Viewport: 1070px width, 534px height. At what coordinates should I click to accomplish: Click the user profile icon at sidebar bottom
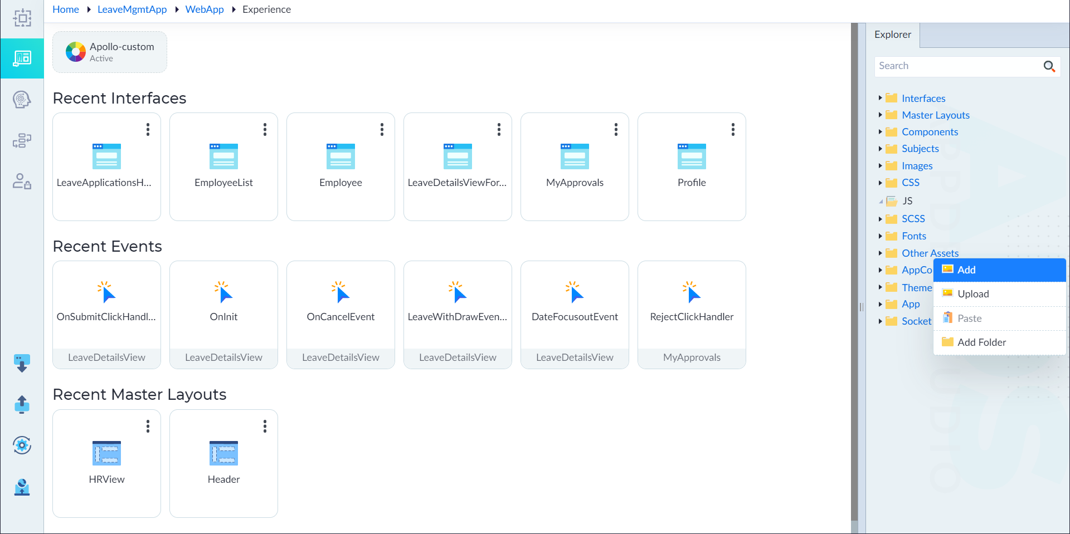pyautogui.click(x=22, y=487)
